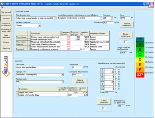Screen dimensions: 155x118
Task: Enable Oscuramento for S orientation
Action: tap(116, 70)
